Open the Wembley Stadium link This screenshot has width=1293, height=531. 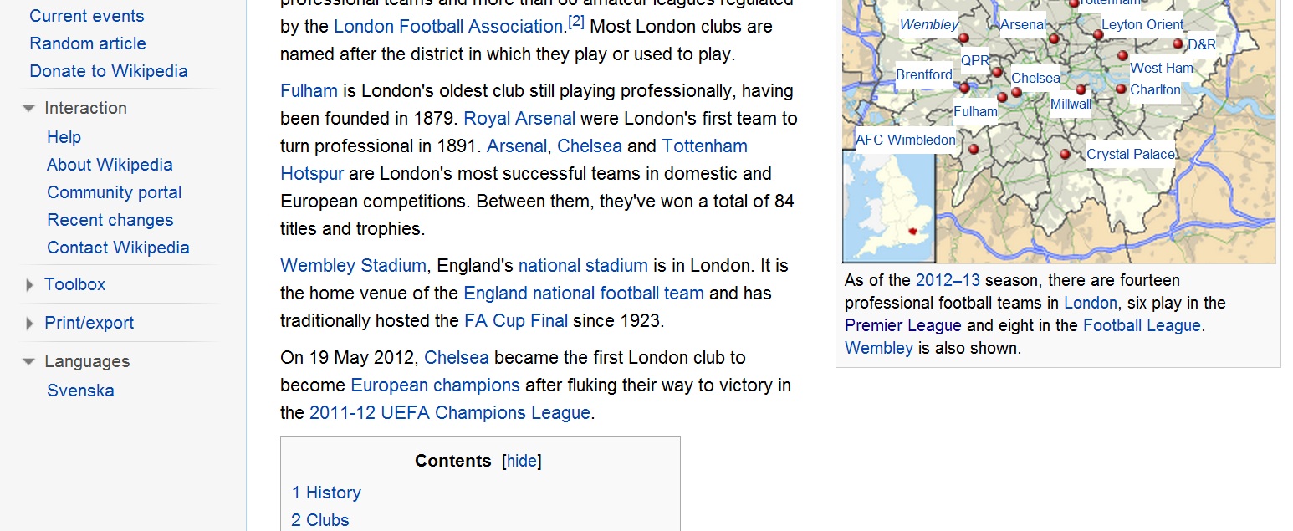(x=353, y=266)
